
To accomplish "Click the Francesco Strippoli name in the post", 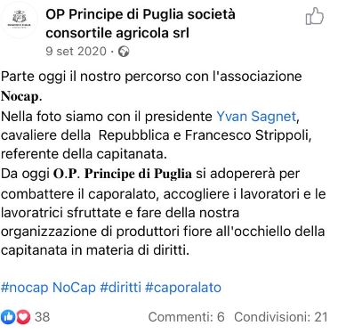I will (247, 135).
